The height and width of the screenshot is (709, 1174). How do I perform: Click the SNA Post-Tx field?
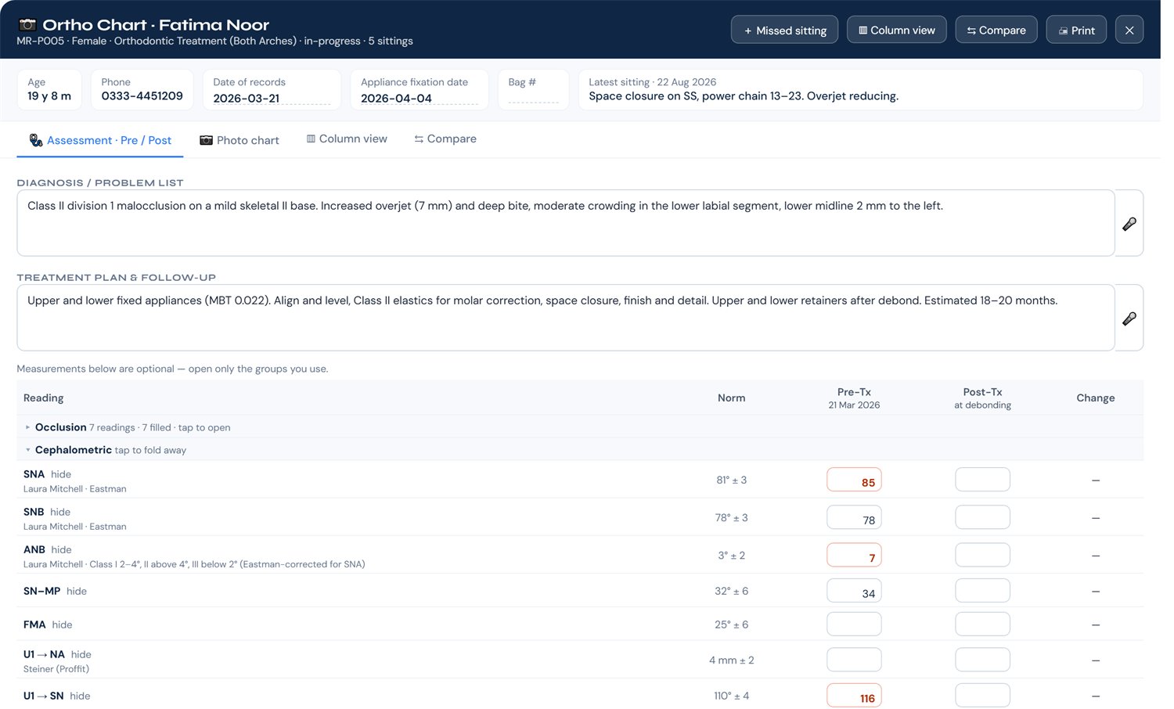pos(982,480)
